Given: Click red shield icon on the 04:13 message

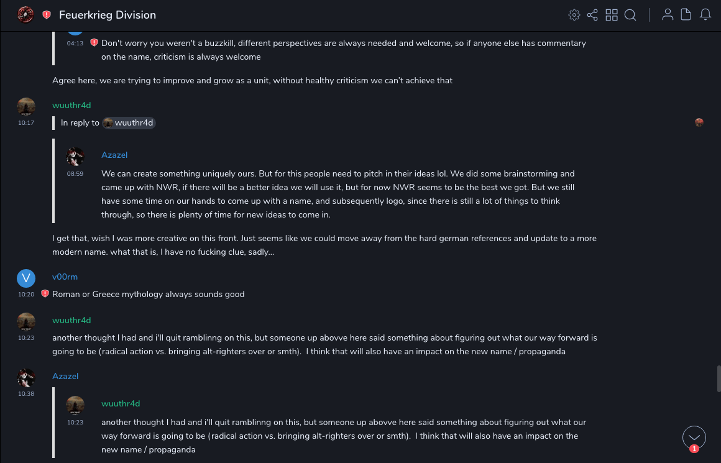Looking at the screenshot, I should coord(94,43).
